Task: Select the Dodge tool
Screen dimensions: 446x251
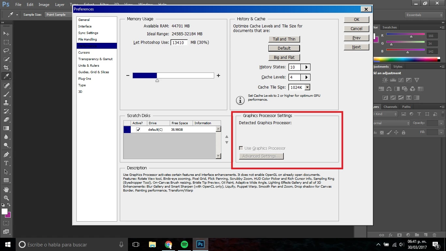Action: (x=6, y=145)
